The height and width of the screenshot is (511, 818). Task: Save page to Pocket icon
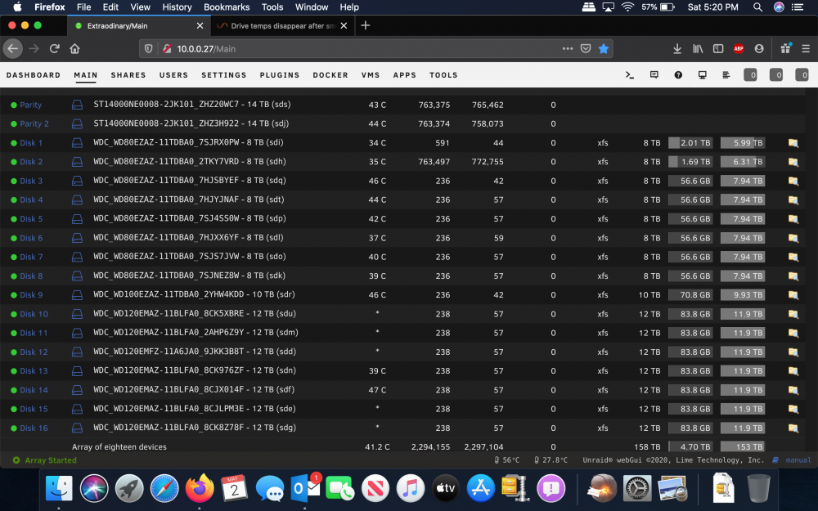click(x=586, y=48)
